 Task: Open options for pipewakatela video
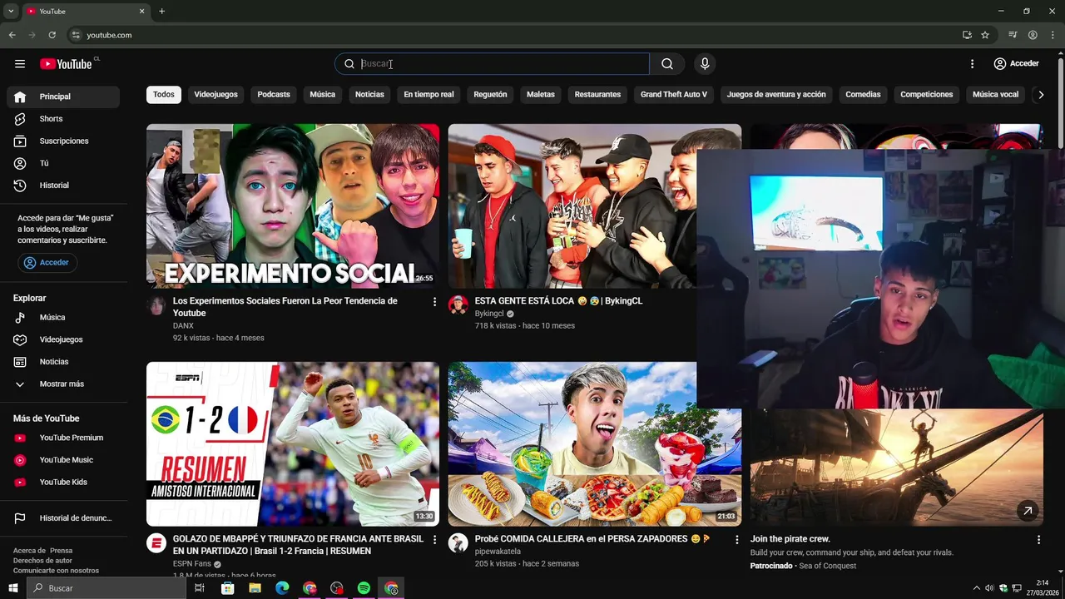736,540
